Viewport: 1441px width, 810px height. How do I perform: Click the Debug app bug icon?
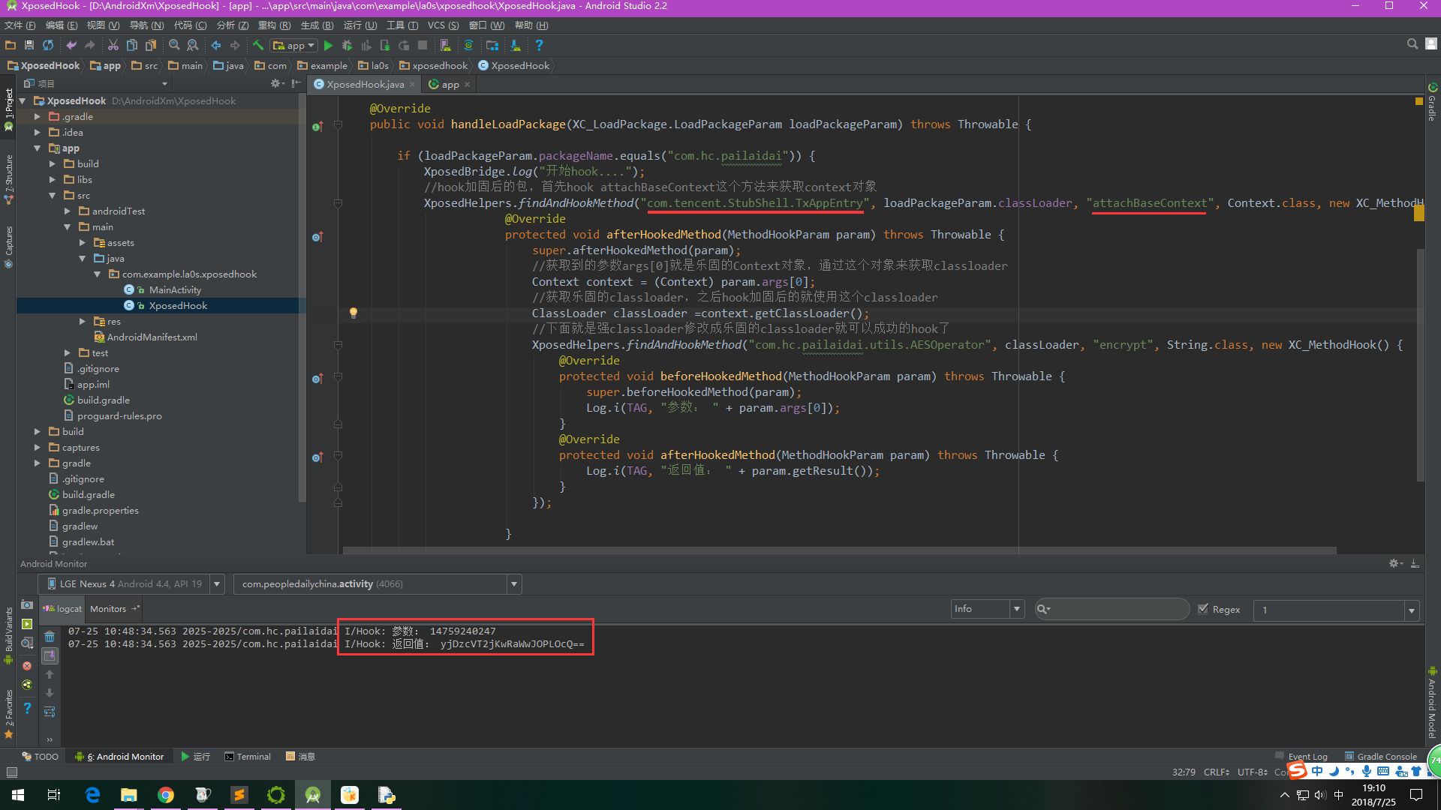347,46
